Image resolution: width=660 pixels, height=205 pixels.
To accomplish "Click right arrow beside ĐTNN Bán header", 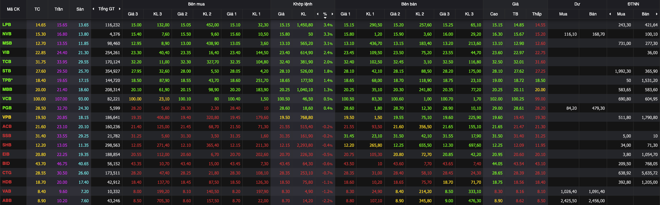I will [x=657, y=14].
